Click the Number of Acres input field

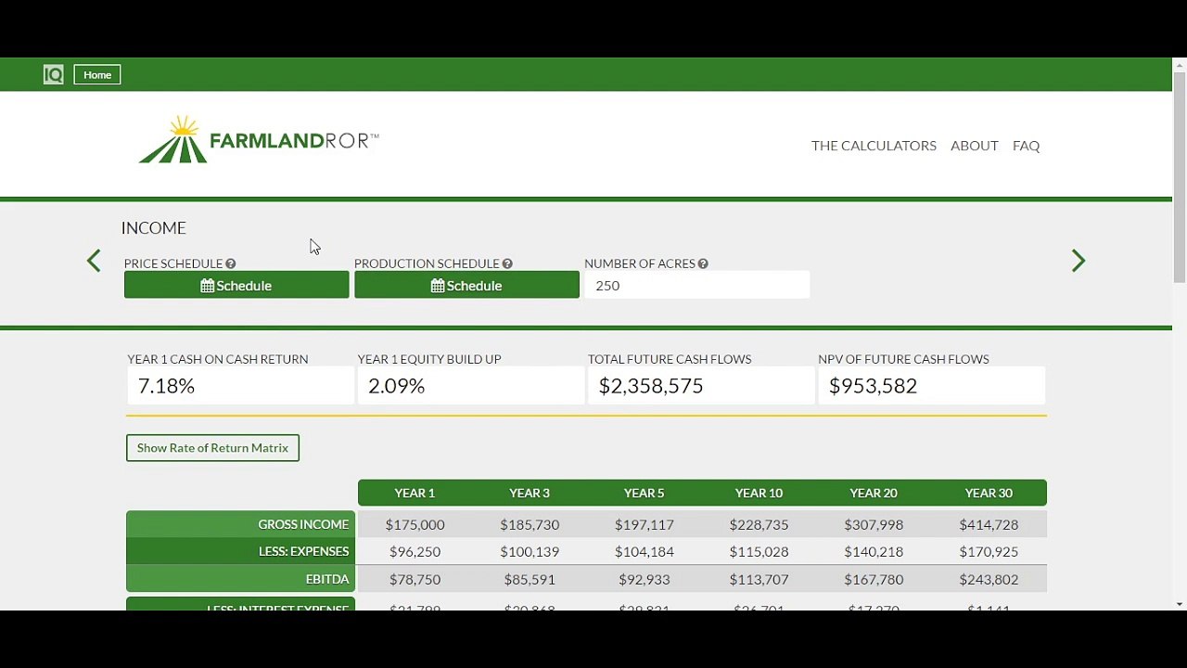696,285
